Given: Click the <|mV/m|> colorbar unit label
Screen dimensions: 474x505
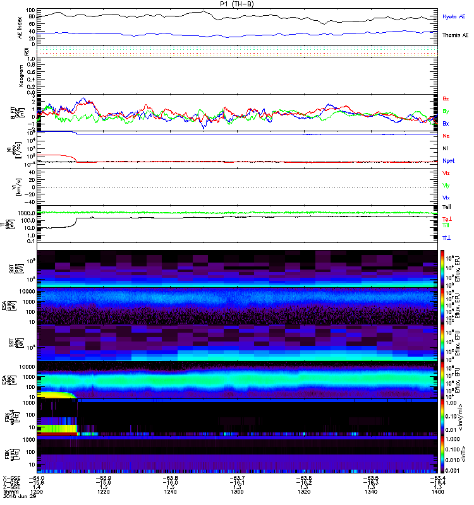Looking at the screenshot, I should click(461, 417).
